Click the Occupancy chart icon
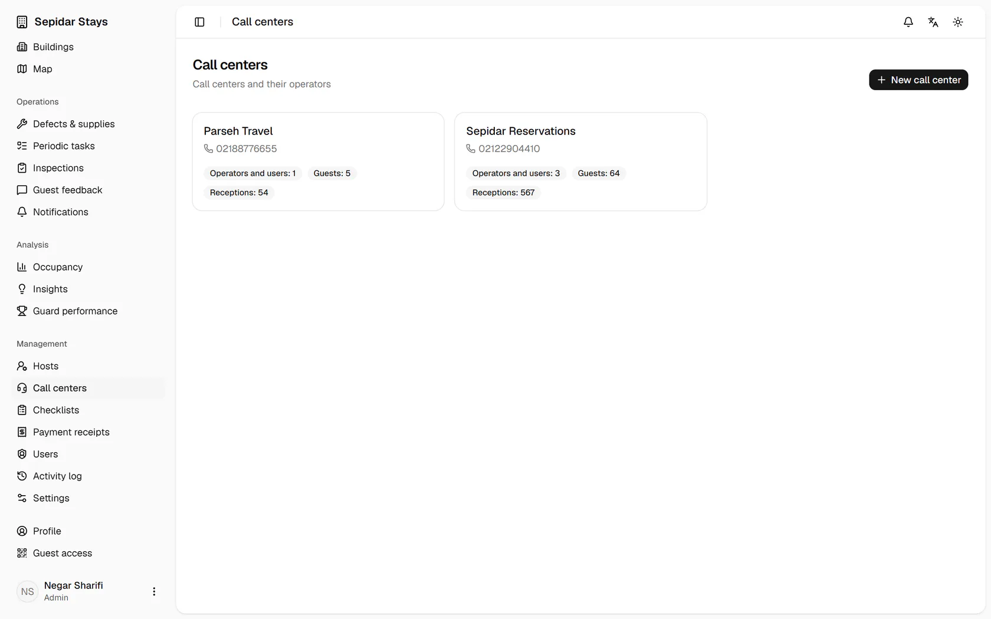The height and width of the screenshot is (619, 991). tap(22, 267)
